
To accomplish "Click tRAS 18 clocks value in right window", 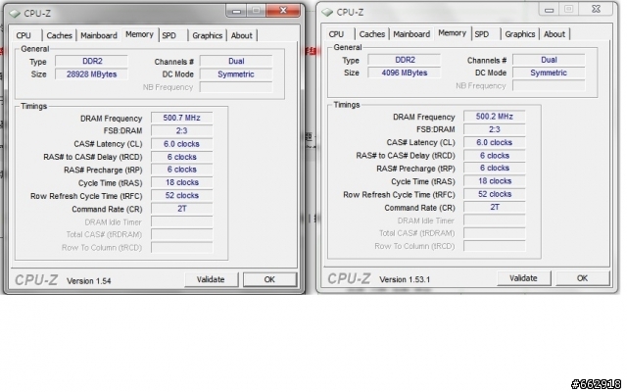I will (495, 181).
